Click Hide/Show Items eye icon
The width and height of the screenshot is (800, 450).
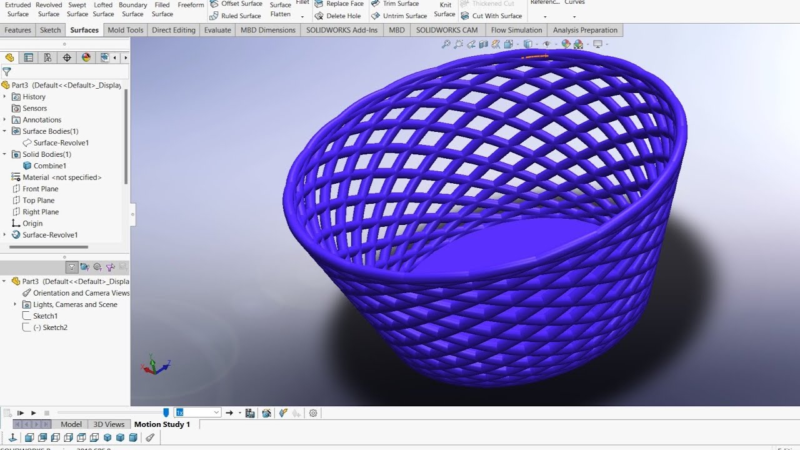pyautogui.click(x=547, y=44)
